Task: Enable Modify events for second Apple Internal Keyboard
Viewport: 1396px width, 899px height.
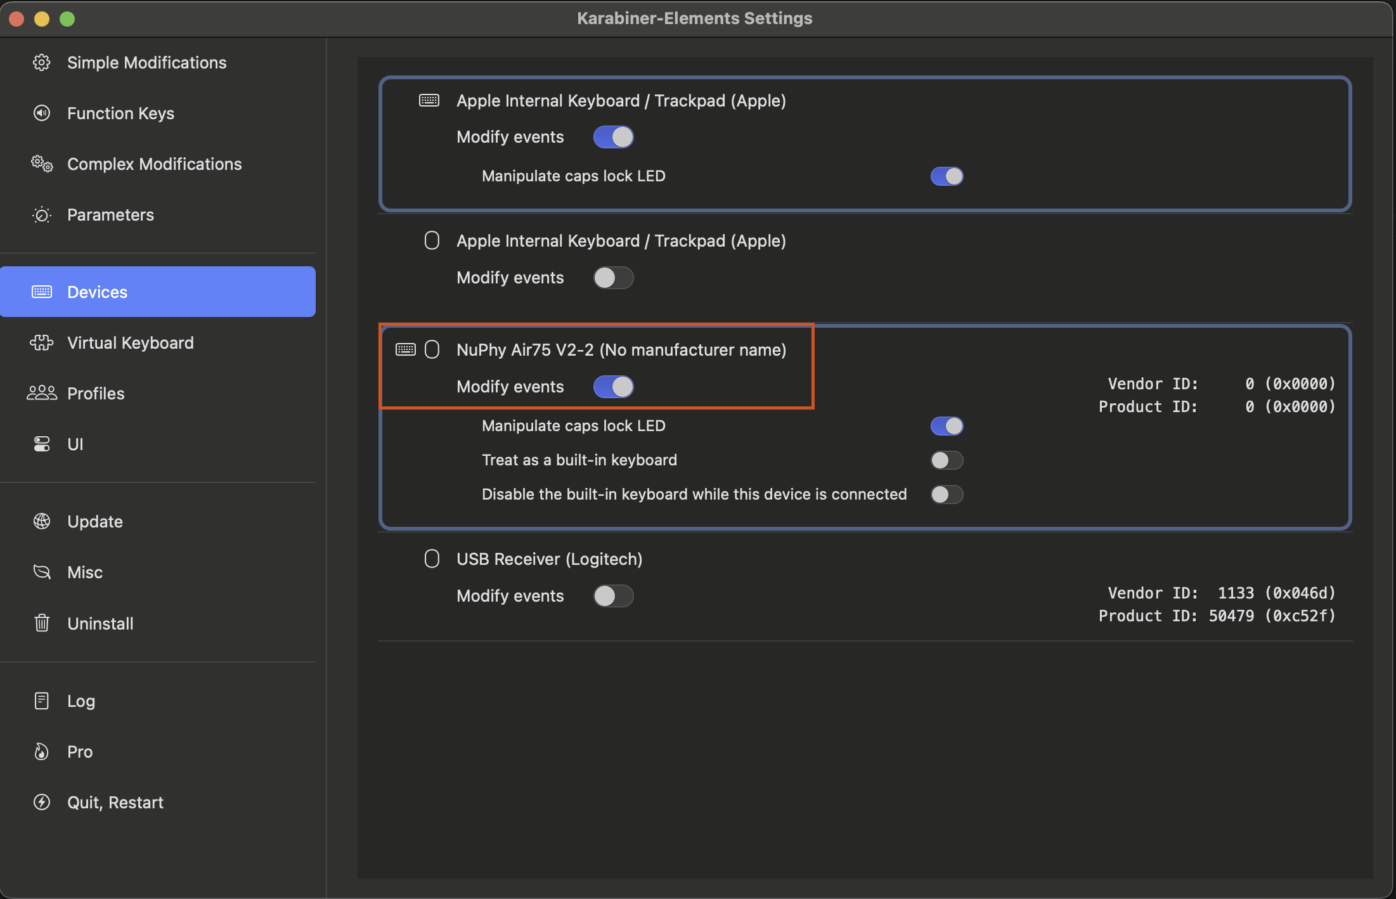Action: (x=613, y=278)
